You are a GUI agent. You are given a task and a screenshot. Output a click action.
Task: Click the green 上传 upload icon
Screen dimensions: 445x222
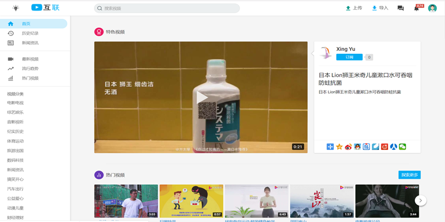tap(348, 8)
